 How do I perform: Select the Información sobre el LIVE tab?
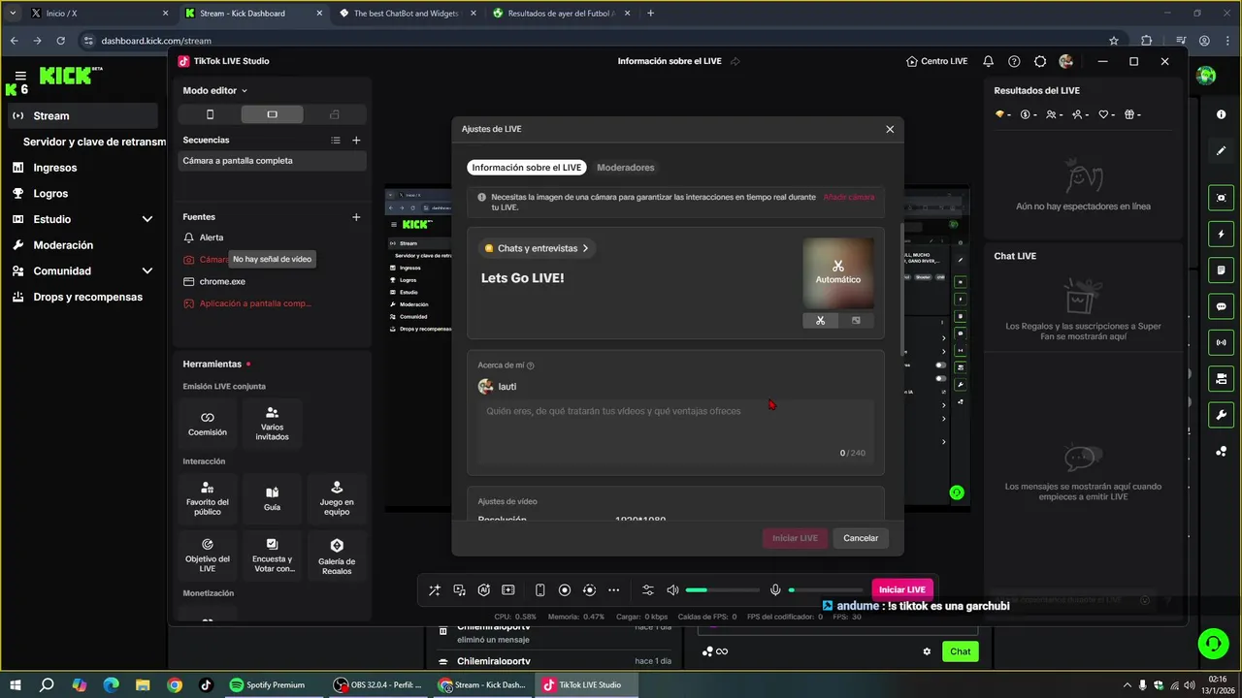(527, 168)
